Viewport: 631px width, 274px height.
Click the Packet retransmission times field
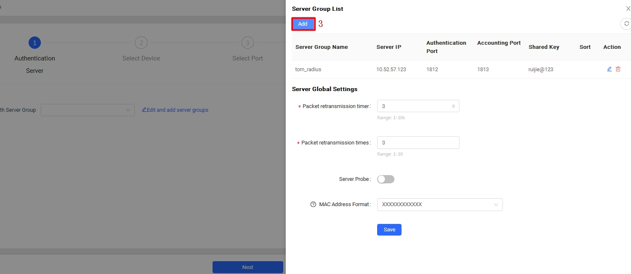(418, 143)
